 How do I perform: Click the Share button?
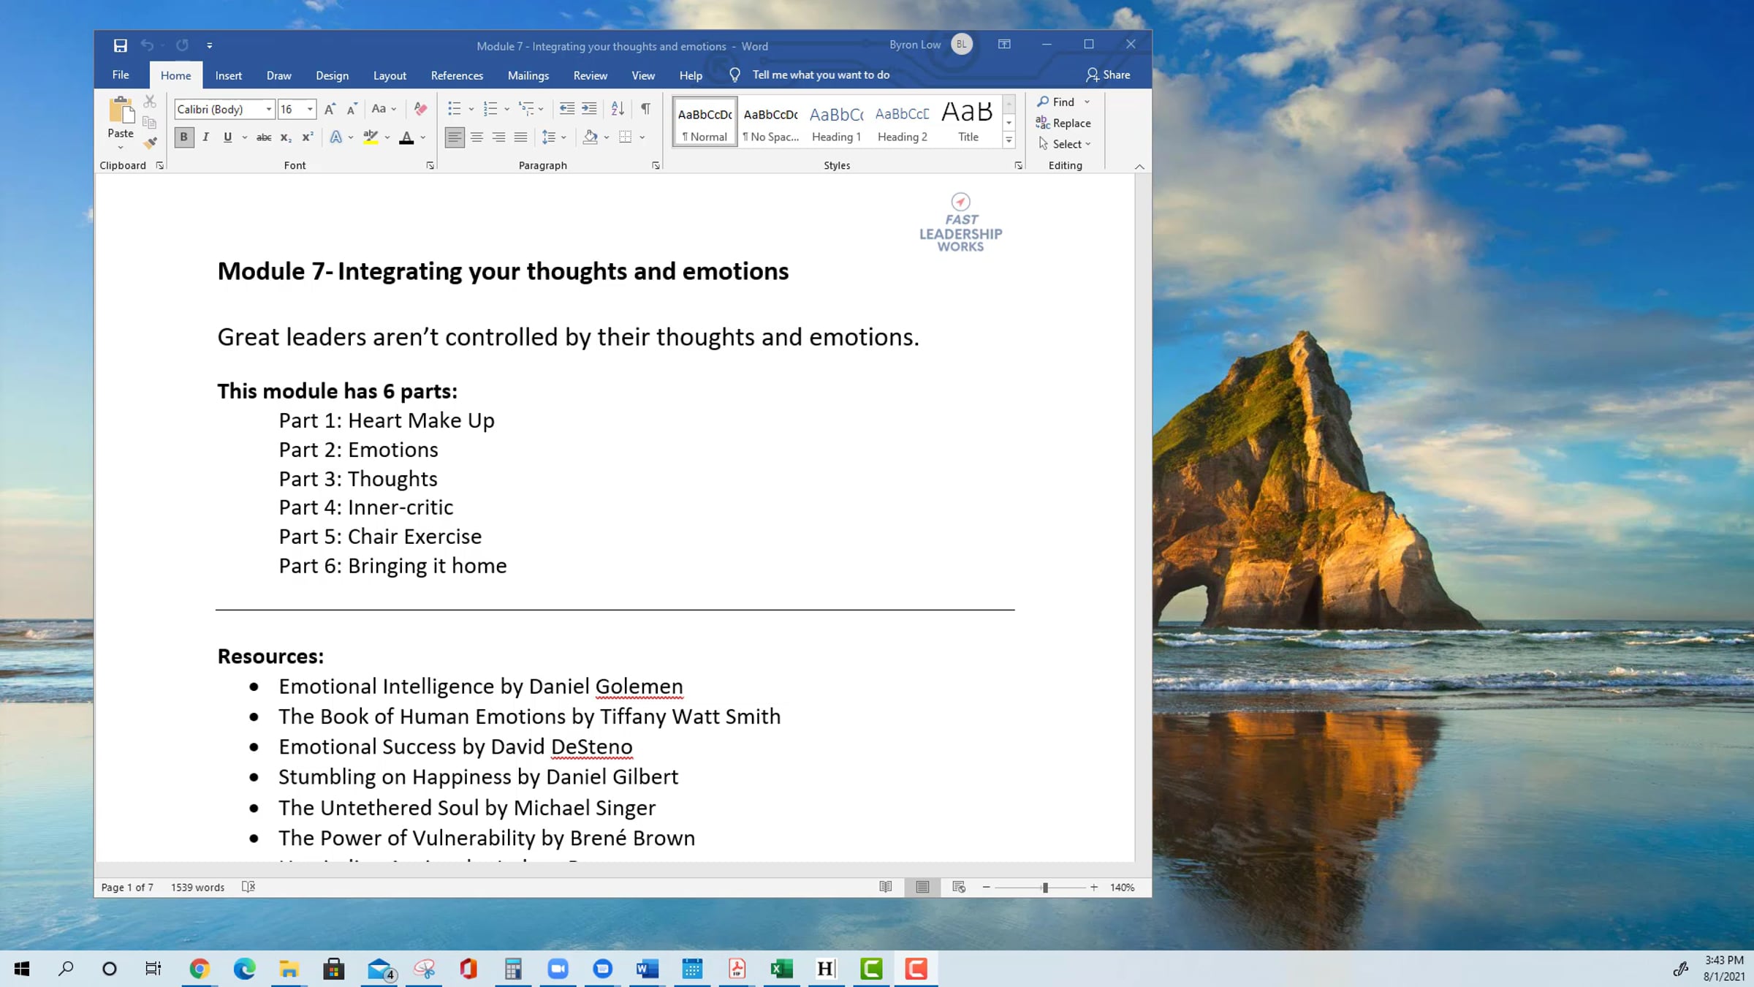click(1108, 75)
